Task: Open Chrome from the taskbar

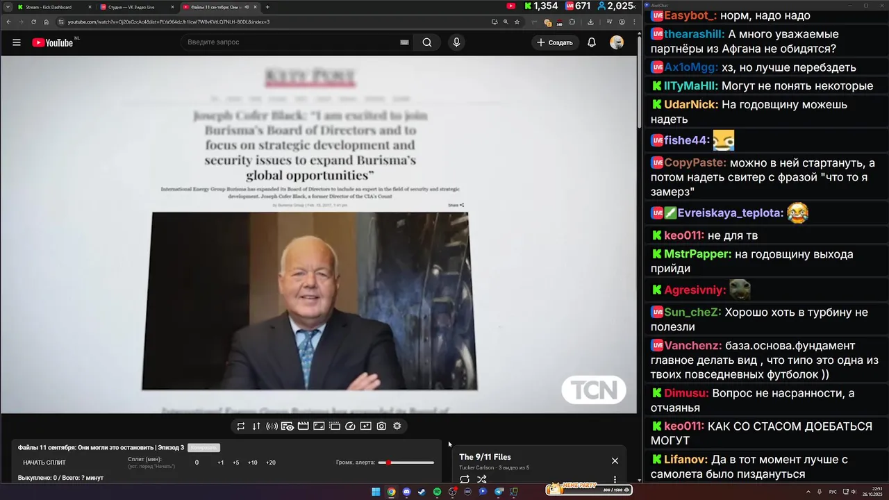Action: pyautogui.click(x=391, y=492)
